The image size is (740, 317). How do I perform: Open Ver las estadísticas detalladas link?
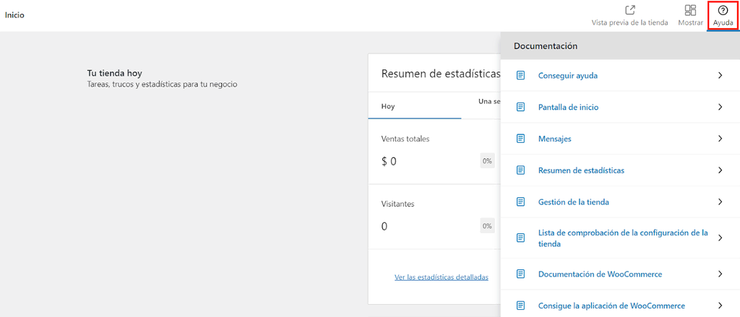tap(441, 277)
